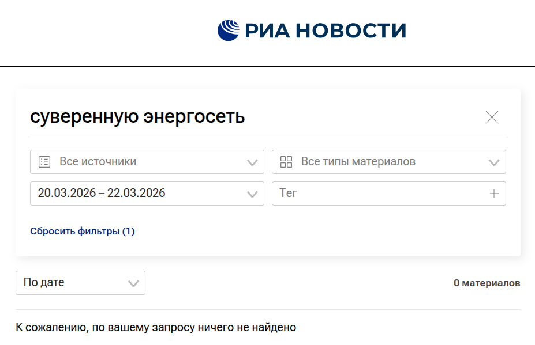The width and height of the screenshot is (535, 345).
Task: Clear the search query with the X icon
Action: (x=492, y=117)
